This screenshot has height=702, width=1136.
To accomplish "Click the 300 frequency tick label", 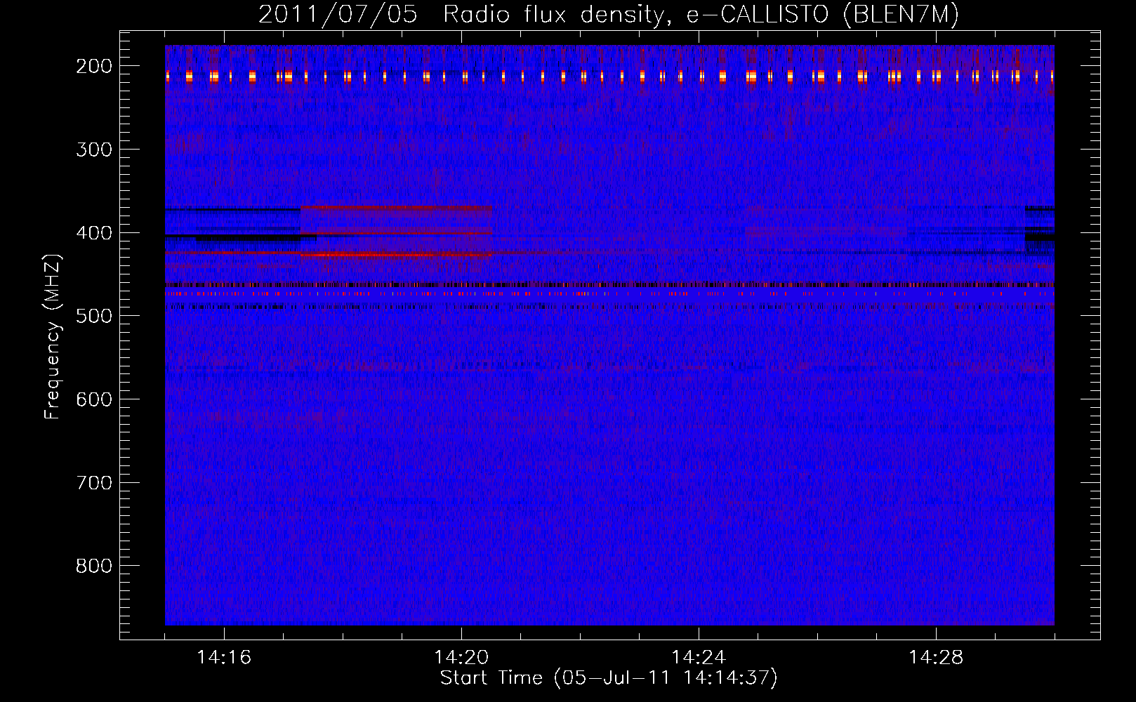I will (x=93, y=150).
